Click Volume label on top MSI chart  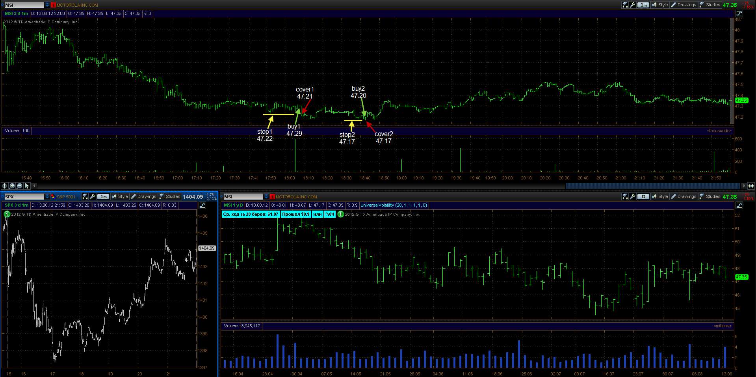(x=12, y=131)
